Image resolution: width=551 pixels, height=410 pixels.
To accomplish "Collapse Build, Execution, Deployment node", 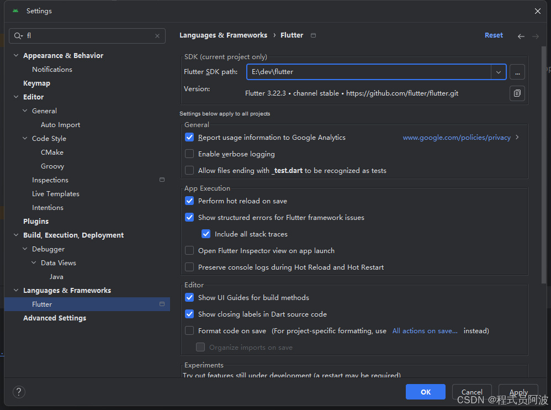I will pos(16,235).
